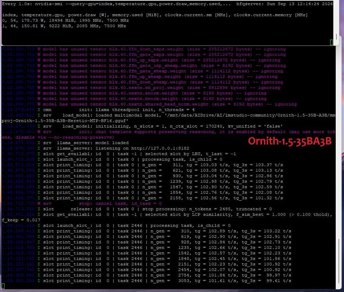344x292 pixels.
Task: Click the 'n_threads = 4' threadpool text
Action: [177, 110]
